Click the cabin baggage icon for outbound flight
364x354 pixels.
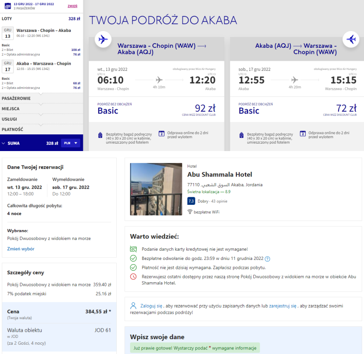coord(100,135)
